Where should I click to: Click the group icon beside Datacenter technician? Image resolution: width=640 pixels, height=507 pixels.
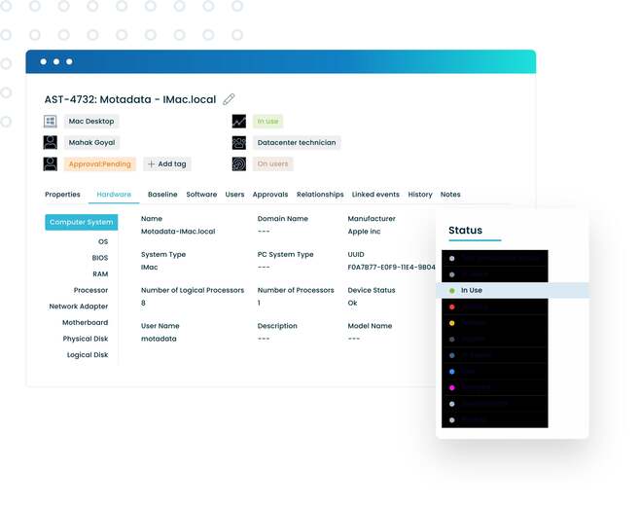pyautogui.click(x=238, y=143)
